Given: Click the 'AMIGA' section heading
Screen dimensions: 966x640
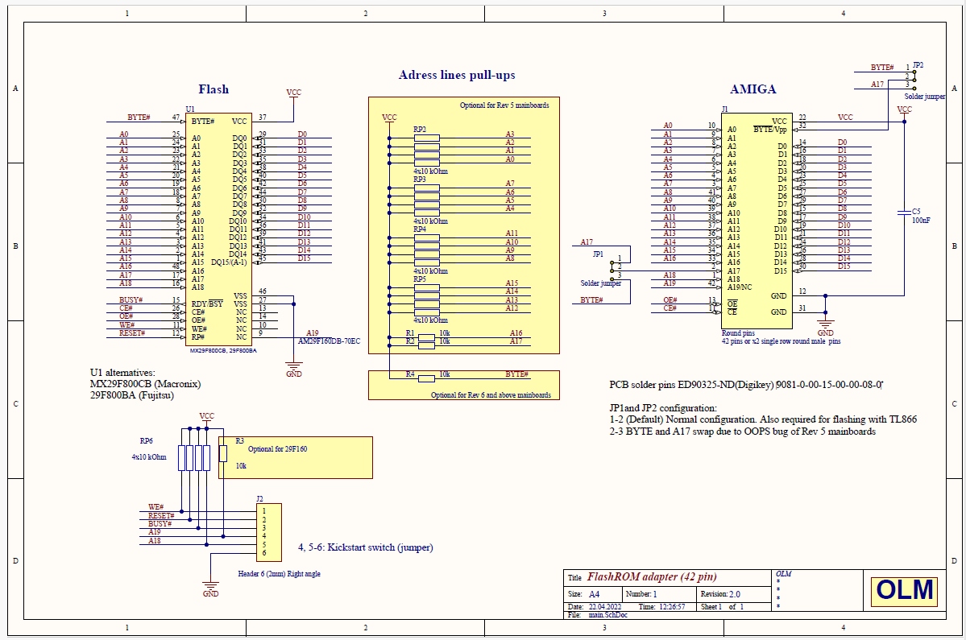Looking at the screenshot, I should tap(752, 89).
